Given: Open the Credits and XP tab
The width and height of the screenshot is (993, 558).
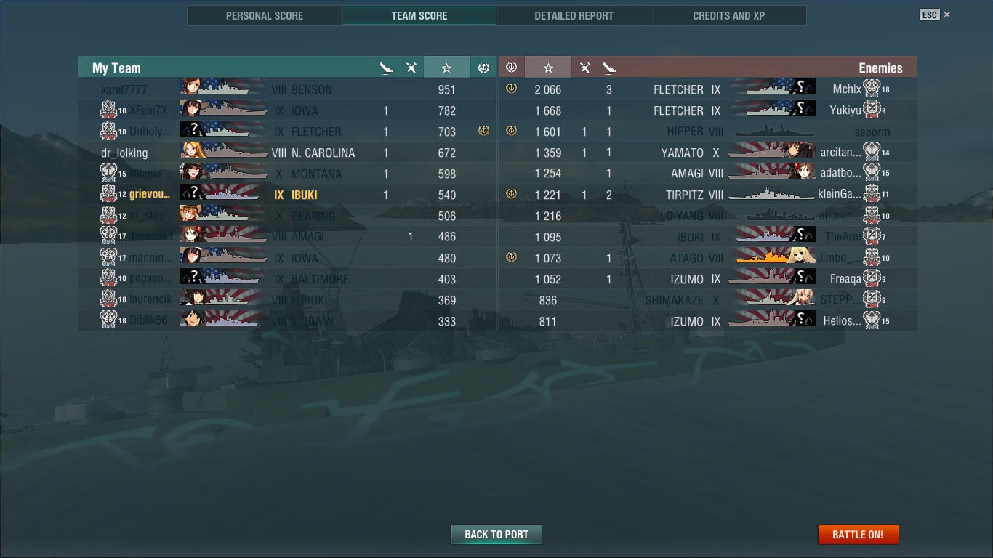Looking at the screenshot, I should pyautogui.click(x=728, y=15).
